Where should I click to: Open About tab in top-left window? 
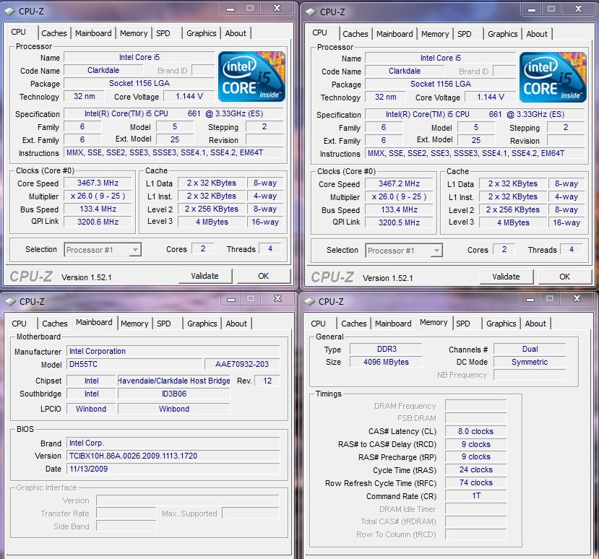(x=236, y=33)
